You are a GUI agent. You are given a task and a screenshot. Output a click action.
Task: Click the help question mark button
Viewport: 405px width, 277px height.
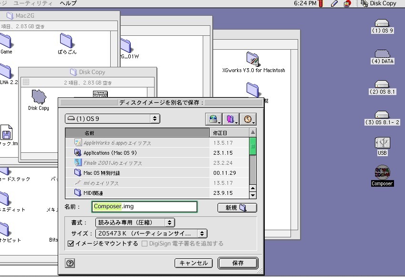[x=70, y=263]
